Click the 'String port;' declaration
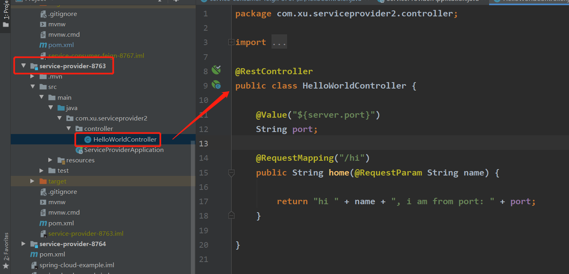The height and width of the screenshot is (274, 569). pos(287,129)
